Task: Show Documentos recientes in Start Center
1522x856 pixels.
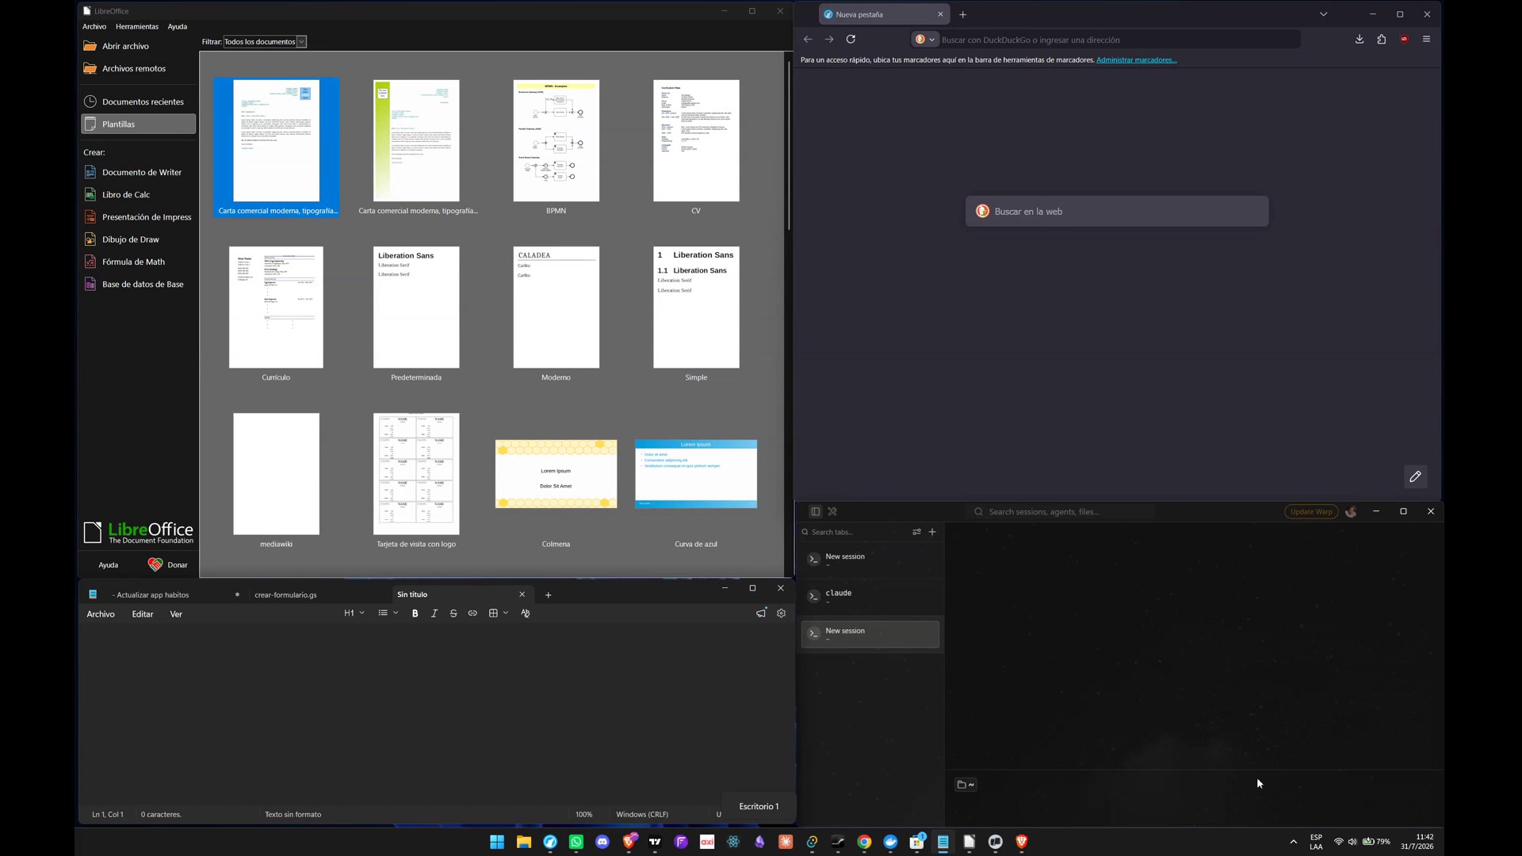Action: 139,101
